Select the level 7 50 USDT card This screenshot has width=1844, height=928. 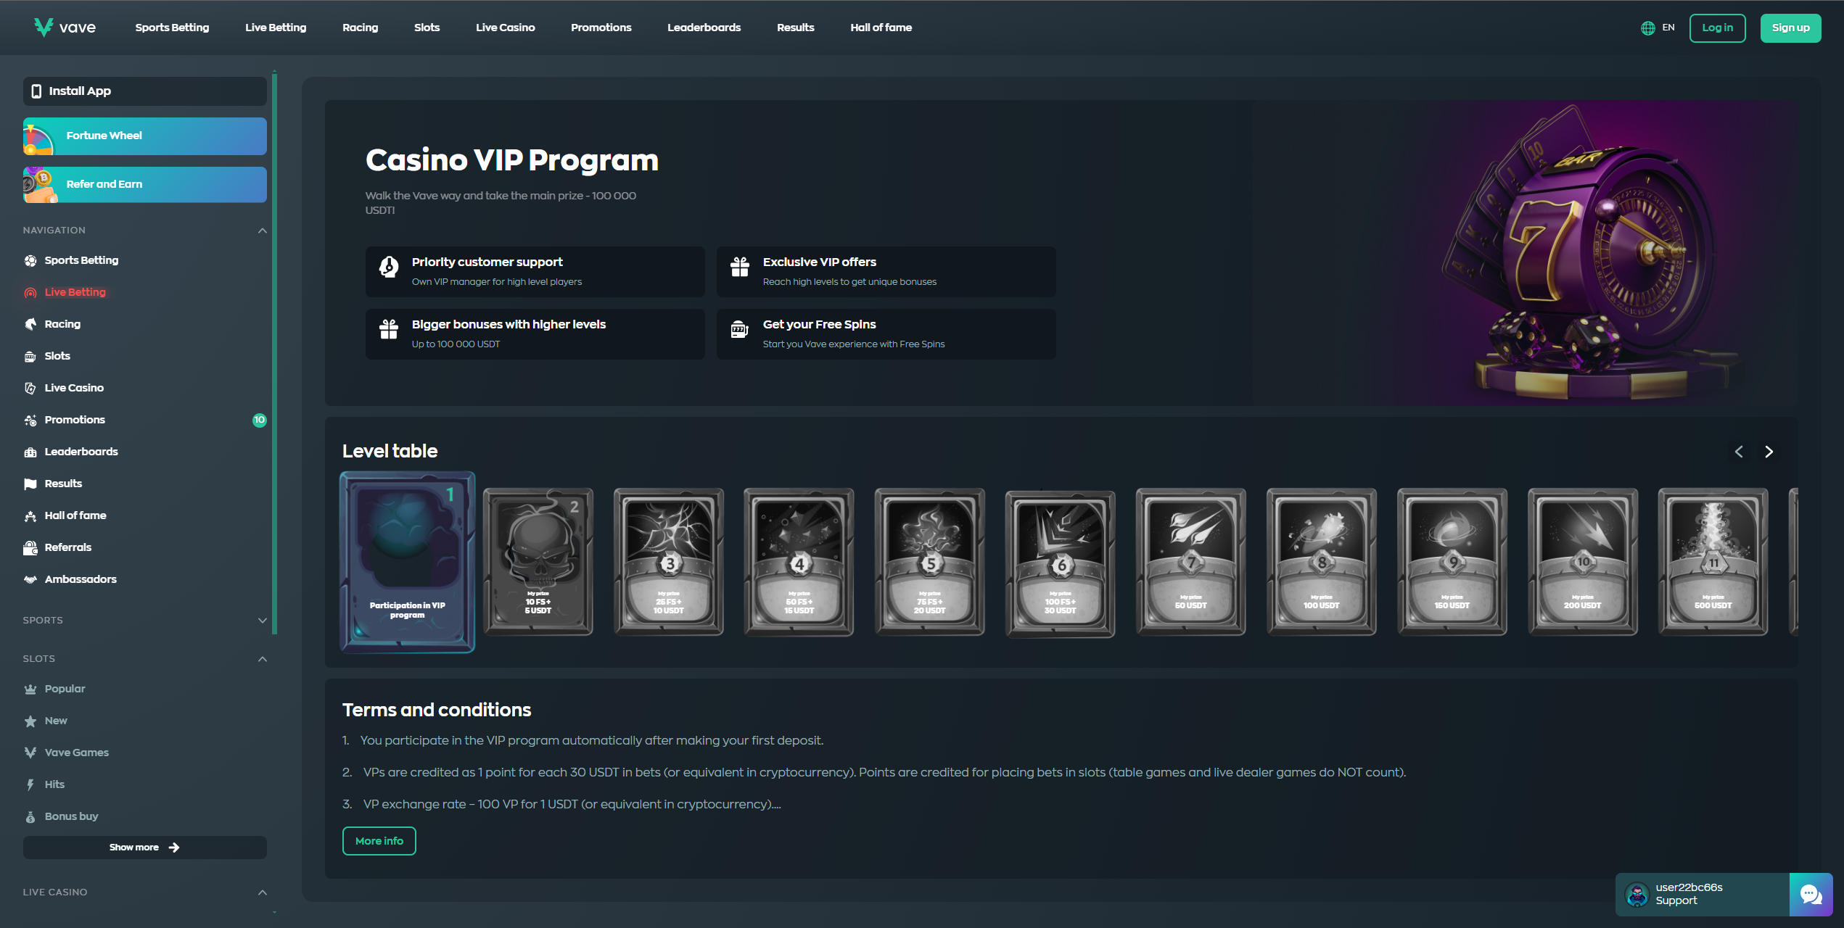(1191, 562)
